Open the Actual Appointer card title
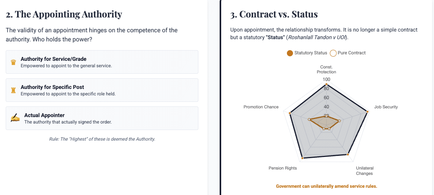 click(x=44, y=115)
